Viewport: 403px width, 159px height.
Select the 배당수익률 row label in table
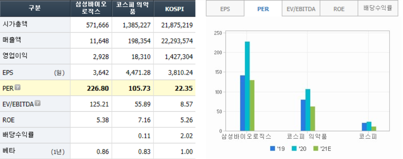(x=18, y=135)
